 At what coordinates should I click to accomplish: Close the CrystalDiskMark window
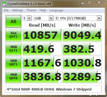tap(99, 3)
